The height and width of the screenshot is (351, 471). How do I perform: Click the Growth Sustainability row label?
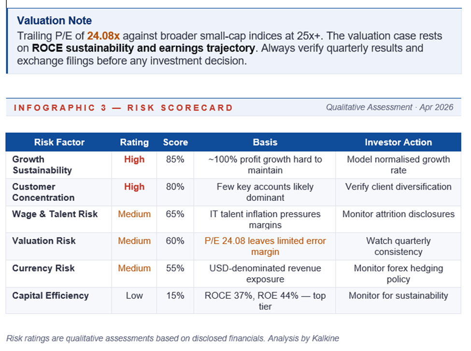[x=42, y=165]
